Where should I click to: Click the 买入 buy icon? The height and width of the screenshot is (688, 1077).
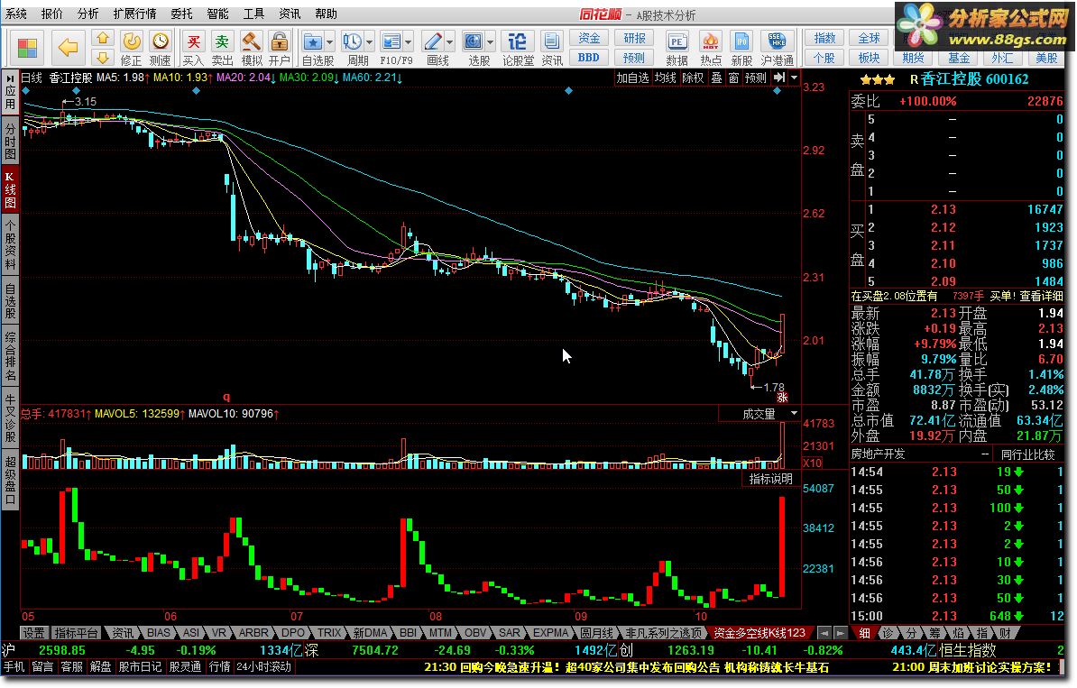(194, 49)
